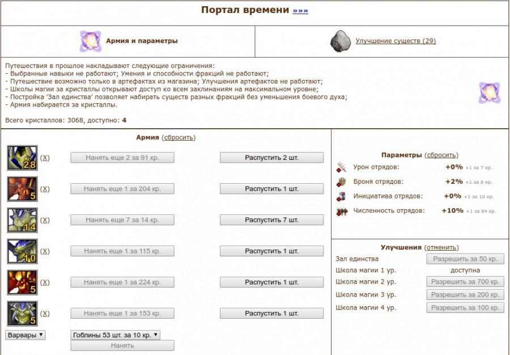Click the crystal icon right of the restrictions list
Viewport: 510px width, 355px height.
pos(489,93)
